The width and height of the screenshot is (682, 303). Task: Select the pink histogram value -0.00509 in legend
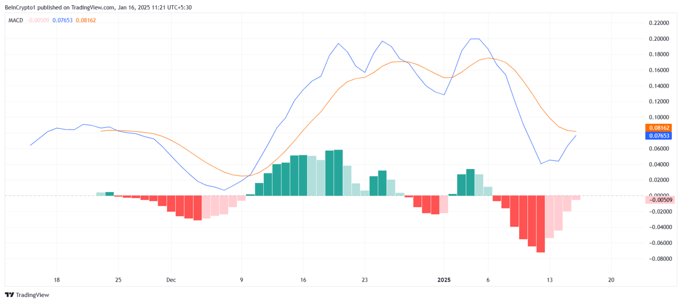[x=38, y=20]
